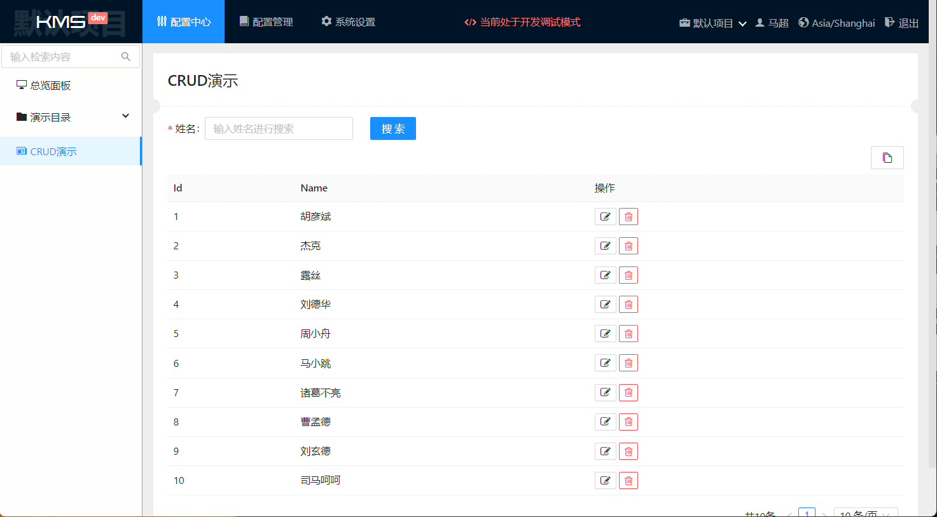Click the edit icon for 曹孟德 row
Image resolution: width=937 pixels, height=517 pixels.
605,422
